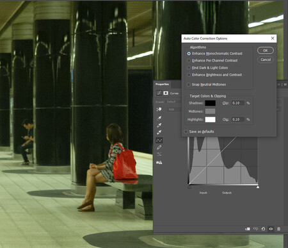The height and width of the screenshot is (248, 288).
Task: Click the Input label below the curve
Action: click(x=204, y=193)
